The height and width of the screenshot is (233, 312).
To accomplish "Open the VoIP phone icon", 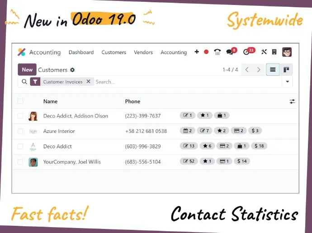I will (x=217, y=52).
